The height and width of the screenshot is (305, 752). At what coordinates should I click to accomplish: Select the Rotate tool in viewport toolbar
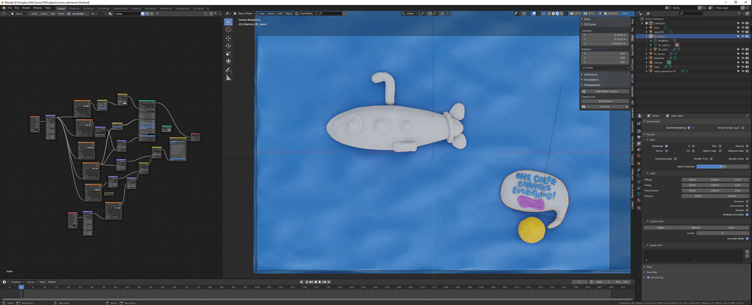228,46
